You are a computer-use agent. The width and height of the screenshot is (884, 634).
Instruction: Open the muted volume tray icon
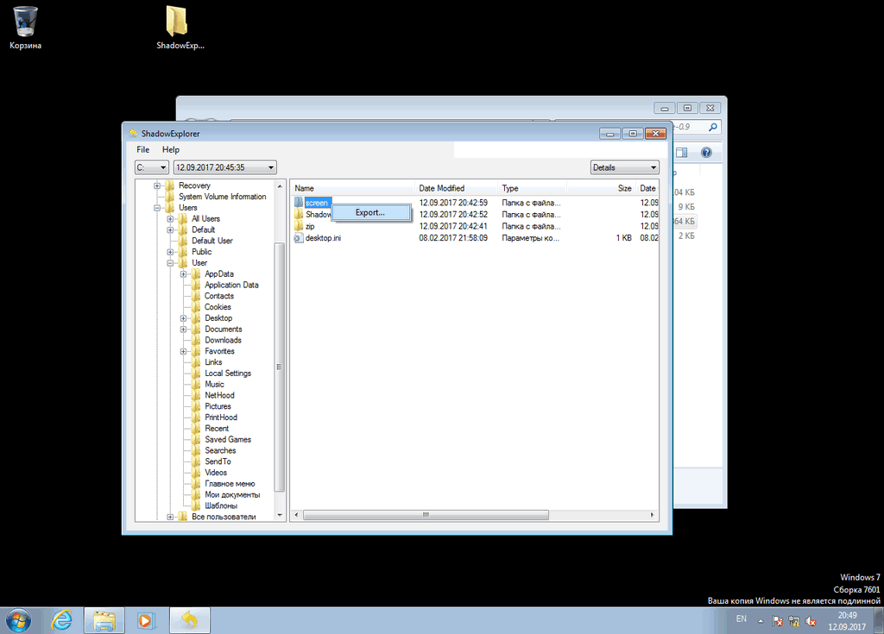pos(811,621)
